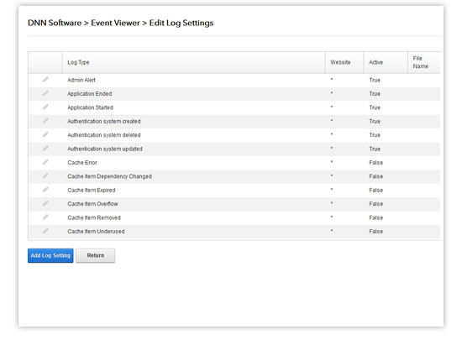Click Cache Item Dependency Changed text
Image resolution: width=462 pixels, height=340 pixels.
point(109,176)
